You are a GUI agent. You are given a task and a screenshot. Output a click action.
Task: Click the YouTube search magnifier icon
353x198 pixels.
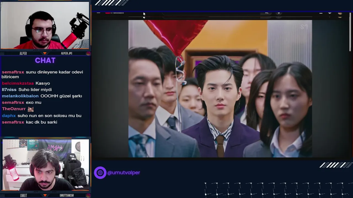266,12
